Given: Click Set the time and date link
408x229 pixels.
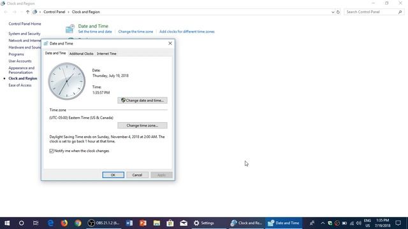Looking at the screenshot, I should point(95,32).
